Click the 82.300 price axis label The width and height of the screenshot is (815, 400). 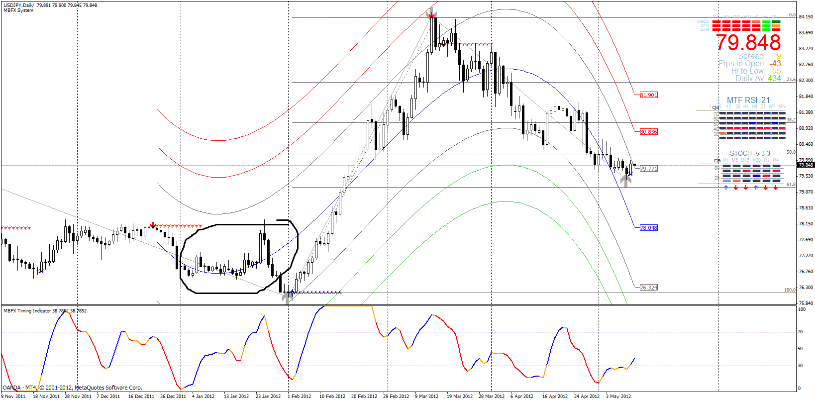(x=806, y=81)
